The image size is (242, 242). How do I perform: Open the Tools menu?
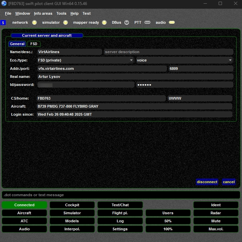[x=62, y=13]
